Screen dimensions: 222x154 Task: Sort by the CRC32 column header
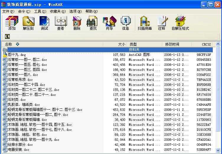tap(203, 44)
